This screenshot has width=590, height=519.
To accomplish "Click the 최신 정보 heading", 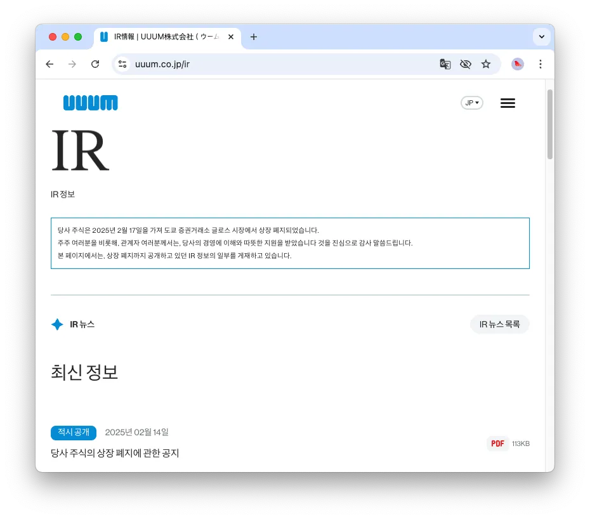I will pyautogui.click(x=84, y=372).
